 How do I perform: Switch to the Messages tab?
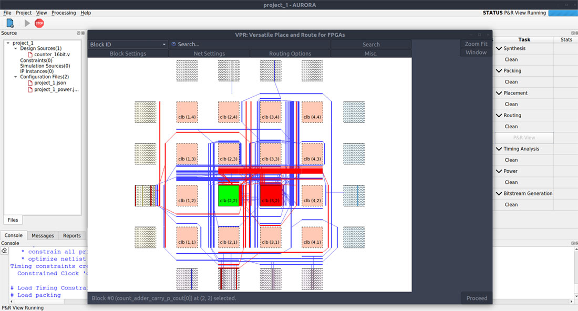(x=43, y=235)
